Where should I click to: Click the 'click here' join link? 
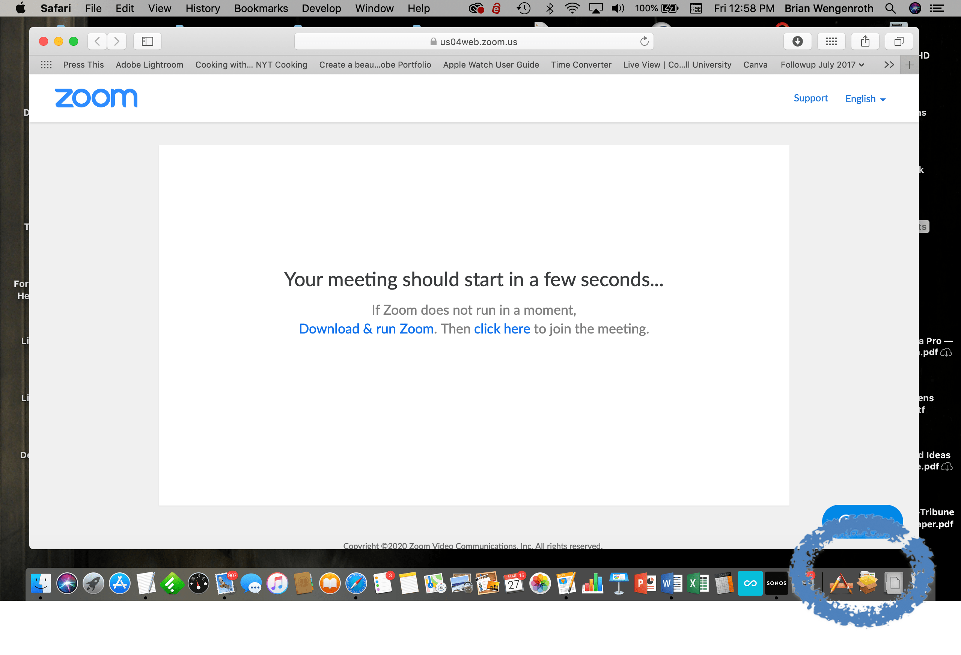[x=502, y=329]
